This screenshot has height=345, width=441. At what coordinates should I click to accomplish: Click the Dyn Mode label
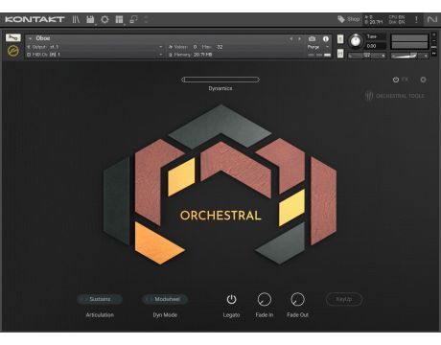(x=165, y=315)
